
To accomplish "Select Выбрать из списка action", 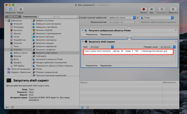I will [x=45, y=20].
